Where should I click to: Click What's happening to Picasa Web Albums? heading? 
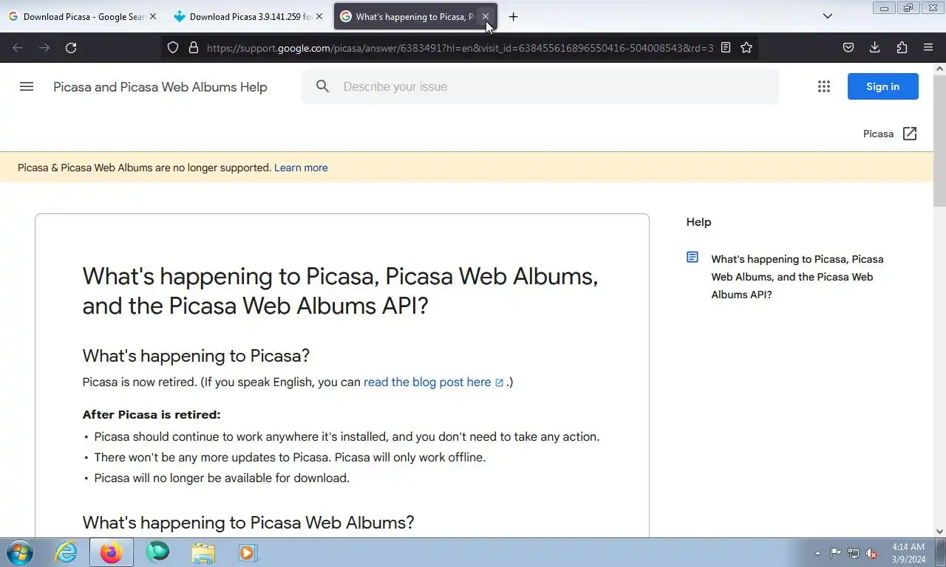click(248, 523)
